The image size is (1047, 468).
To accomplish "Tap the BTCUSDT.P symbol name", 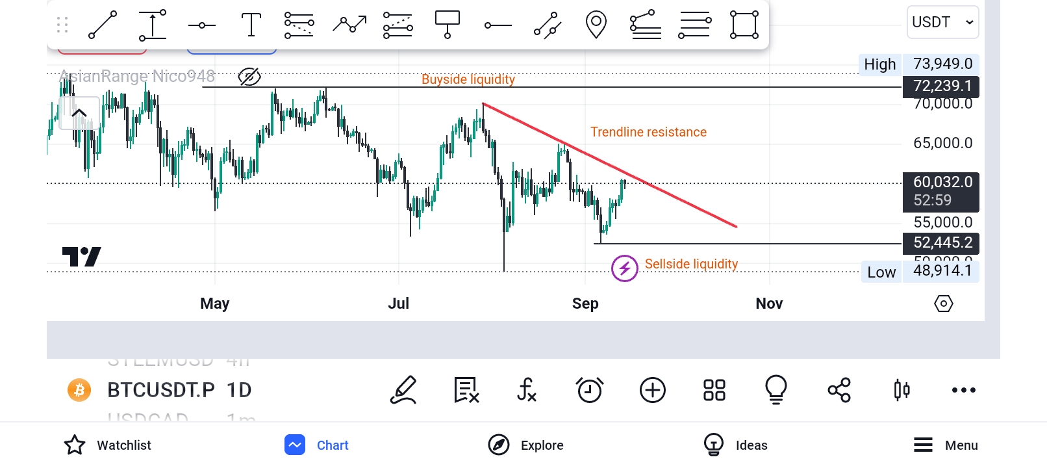I will [x=160, y=390].
